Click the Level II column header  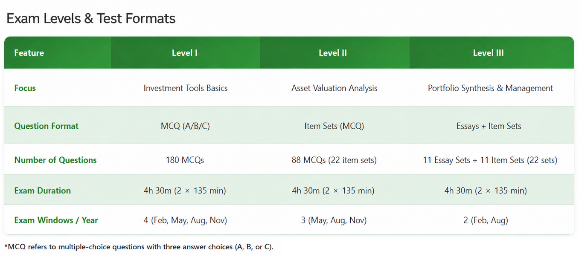coord(333,53)
